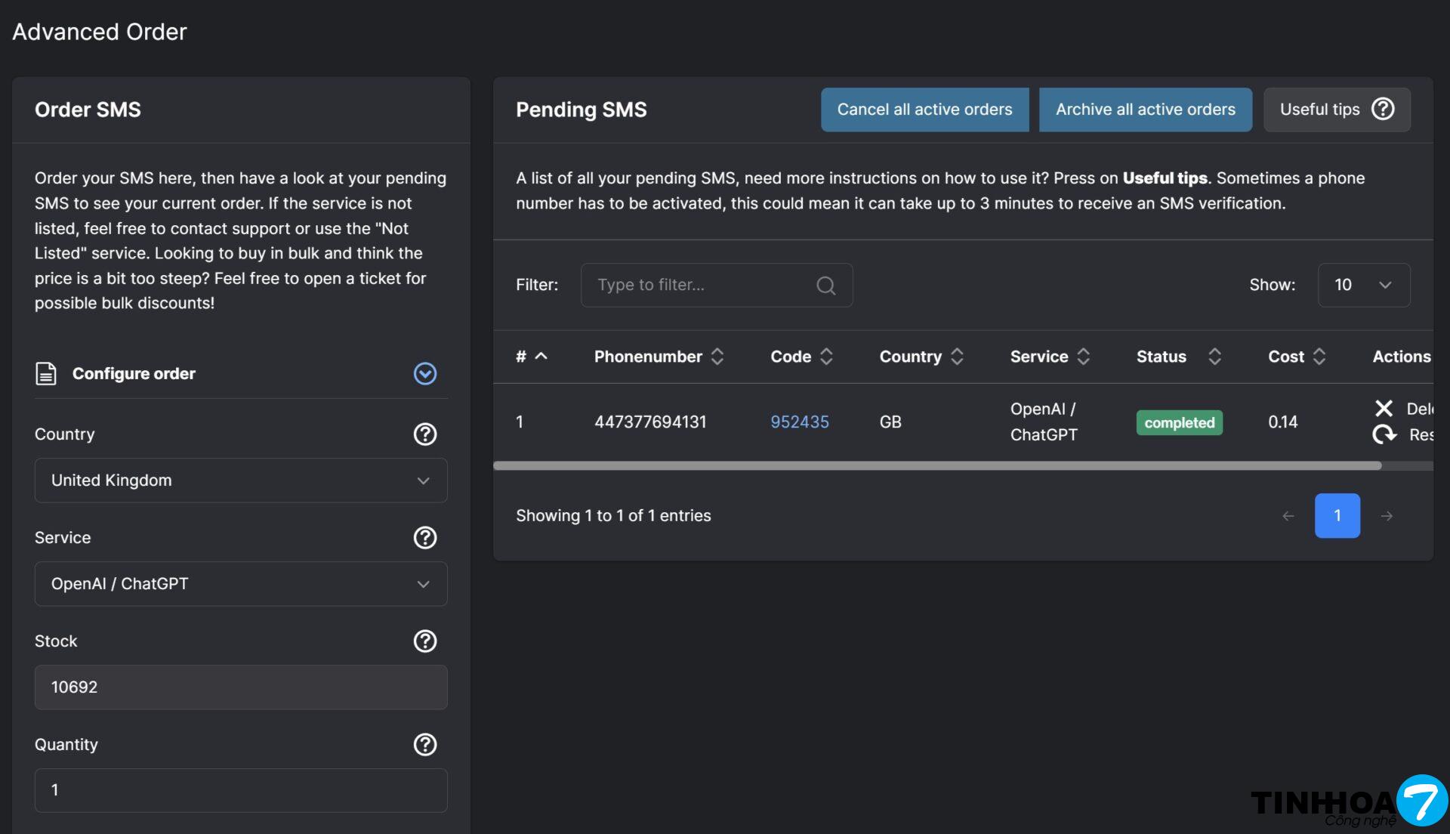Screen dimensions: 1450x834
Task: Open Useful tips button
Action: click(x=1336, y=110)
